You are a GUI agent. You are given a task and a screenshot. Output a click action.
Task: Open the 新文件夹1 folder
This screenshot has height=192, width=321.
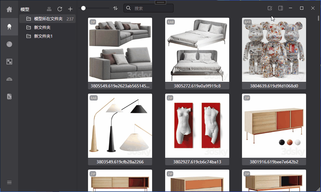point(43,36)
